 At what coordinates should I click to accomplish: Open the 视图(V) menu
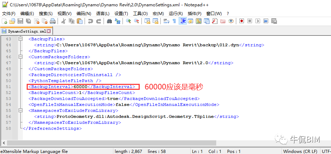64,14
